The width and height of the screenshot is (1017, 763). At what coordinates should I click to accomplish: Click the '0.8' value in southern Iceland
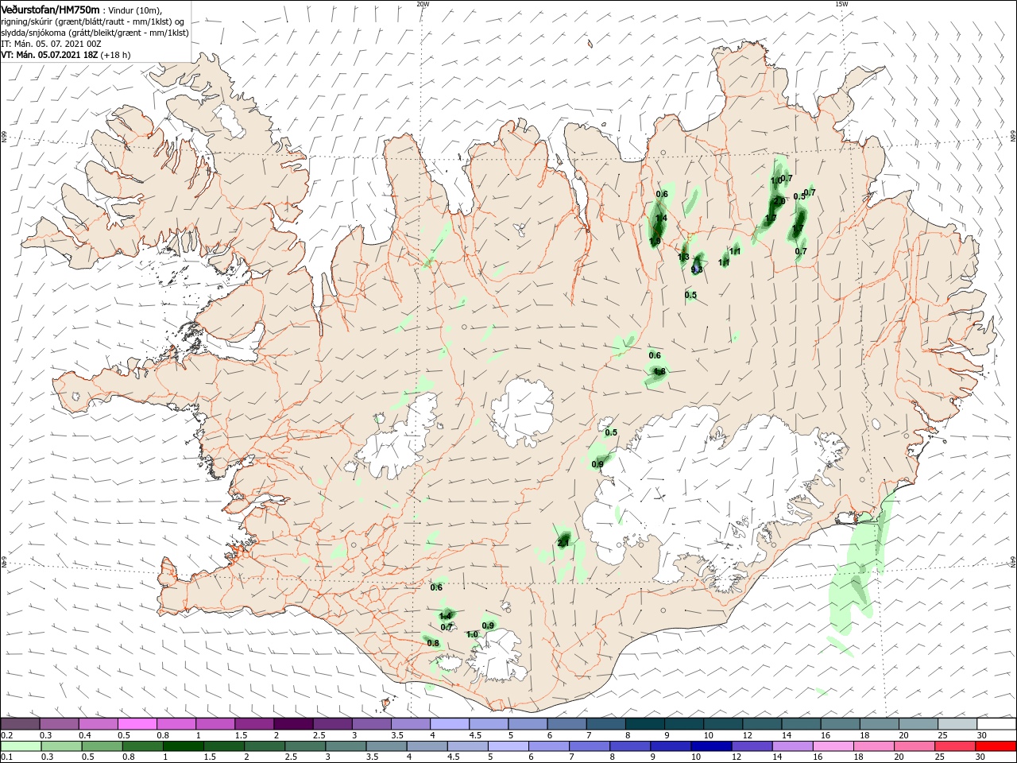tap(433, 643)
